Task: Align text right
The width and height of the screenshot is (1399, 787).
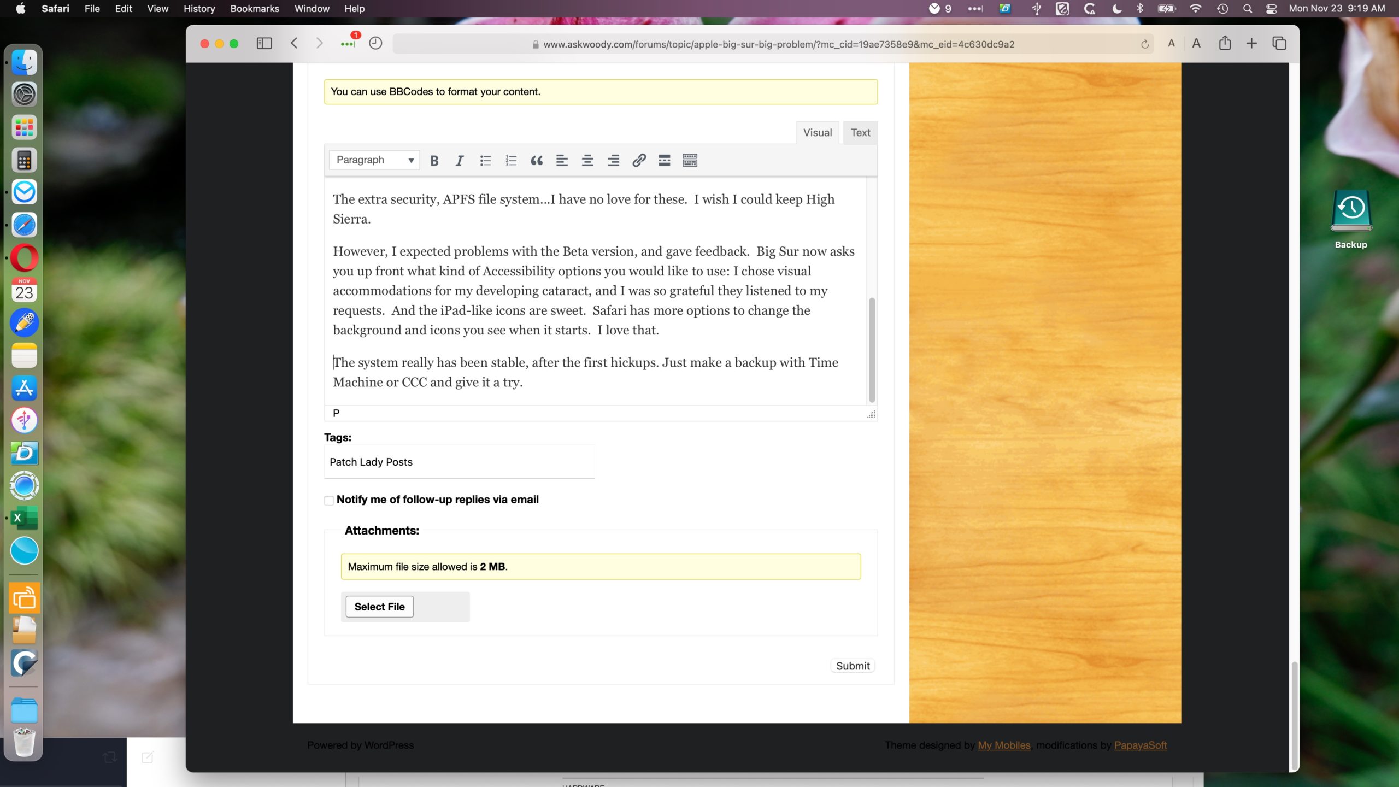Action: click(x=613, y=161)
